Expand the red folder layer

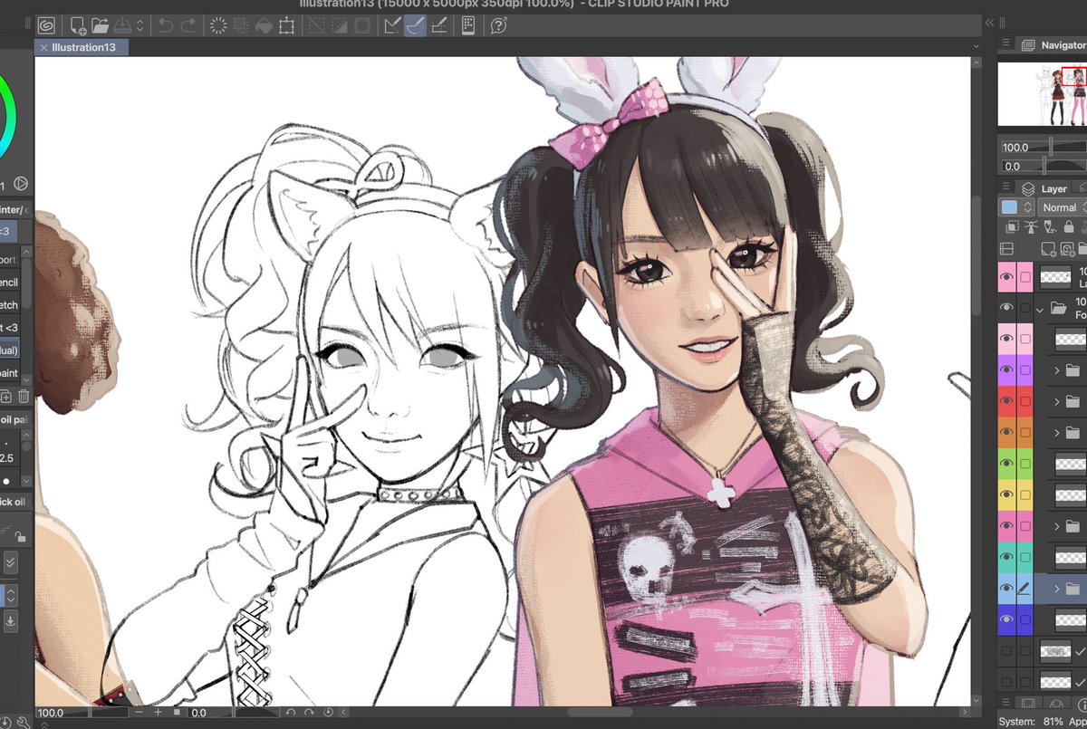tap(1057, 401)
